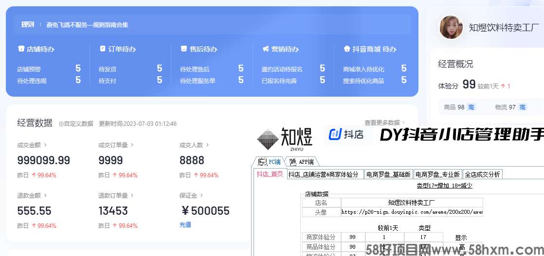This screenshot has height=256, width=544.
Task: Click 成交人数 value 8888
Action: click(192, 160)
